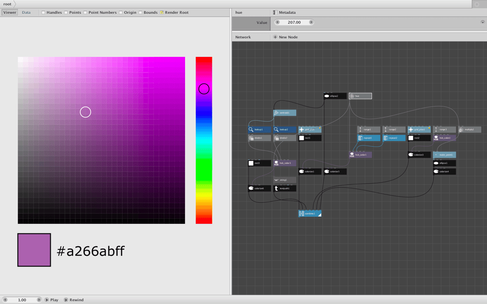Click the divide2 node
Image resolution: width=487 pixels, height=304 pixels.
pyautogui.click(x=284, y=138)
